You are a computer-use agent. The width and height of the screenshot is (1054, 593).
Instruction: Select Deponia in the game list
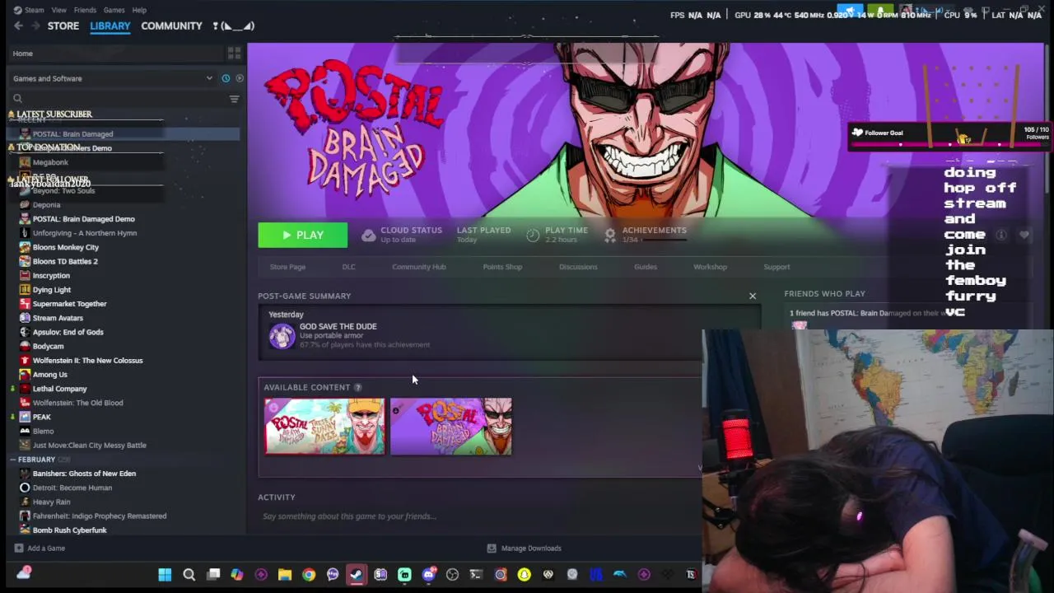coord(46,205)
